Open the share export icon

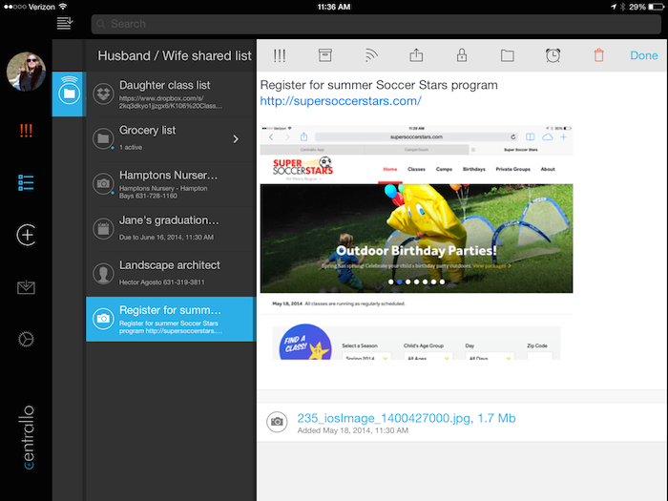click(416, 56)
